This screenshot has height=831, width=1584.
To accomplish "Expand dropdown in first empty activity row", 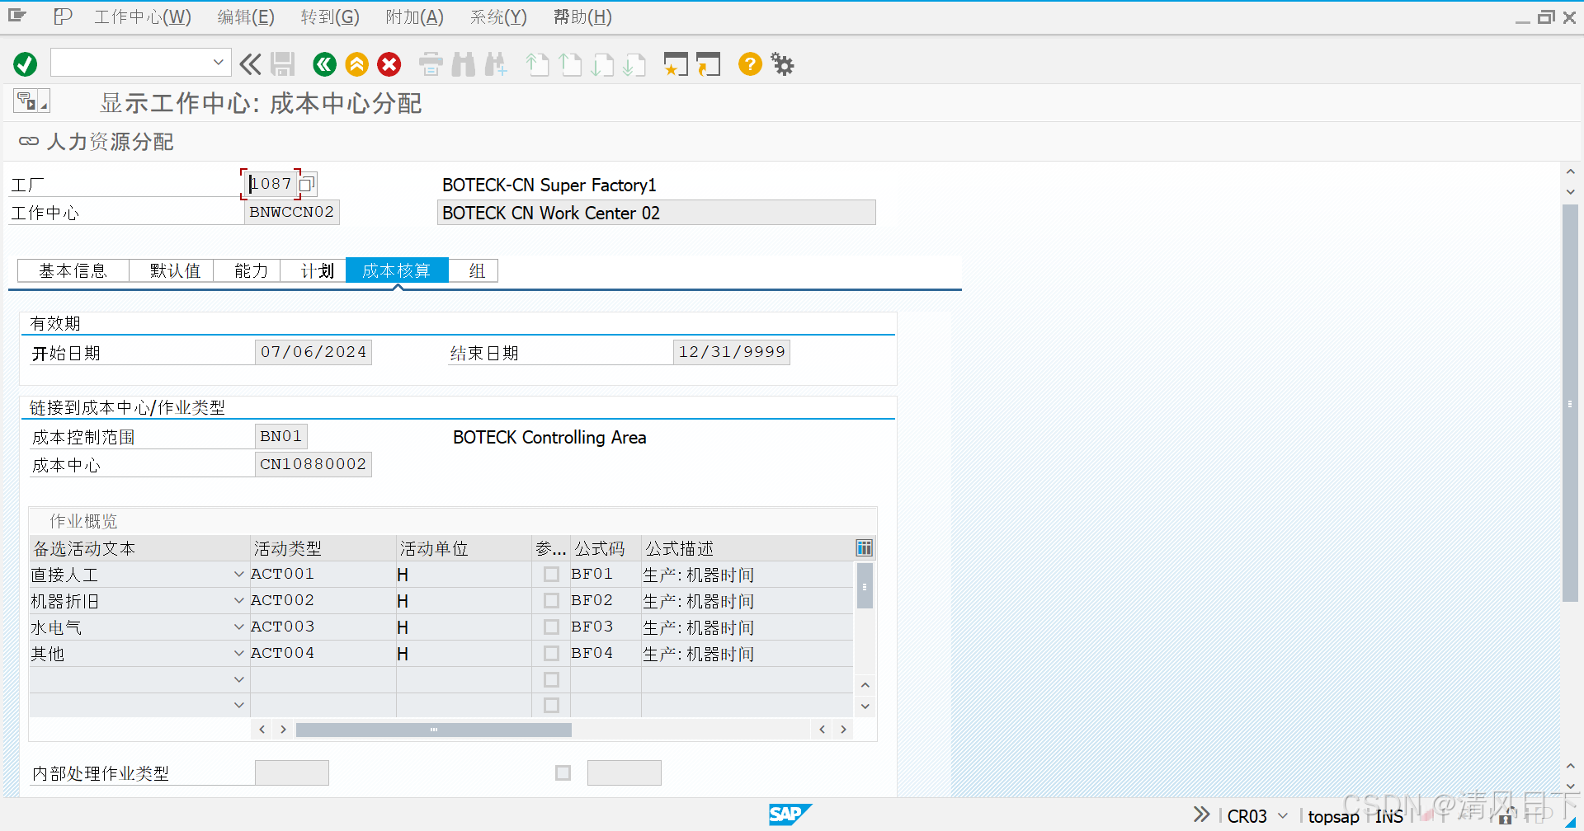I will pos(238,680).
